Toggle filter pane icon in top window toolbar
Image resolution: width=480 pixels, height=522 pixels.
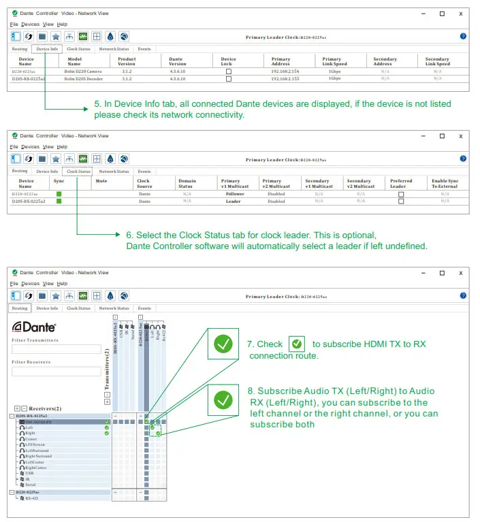[x=16, y=36]
